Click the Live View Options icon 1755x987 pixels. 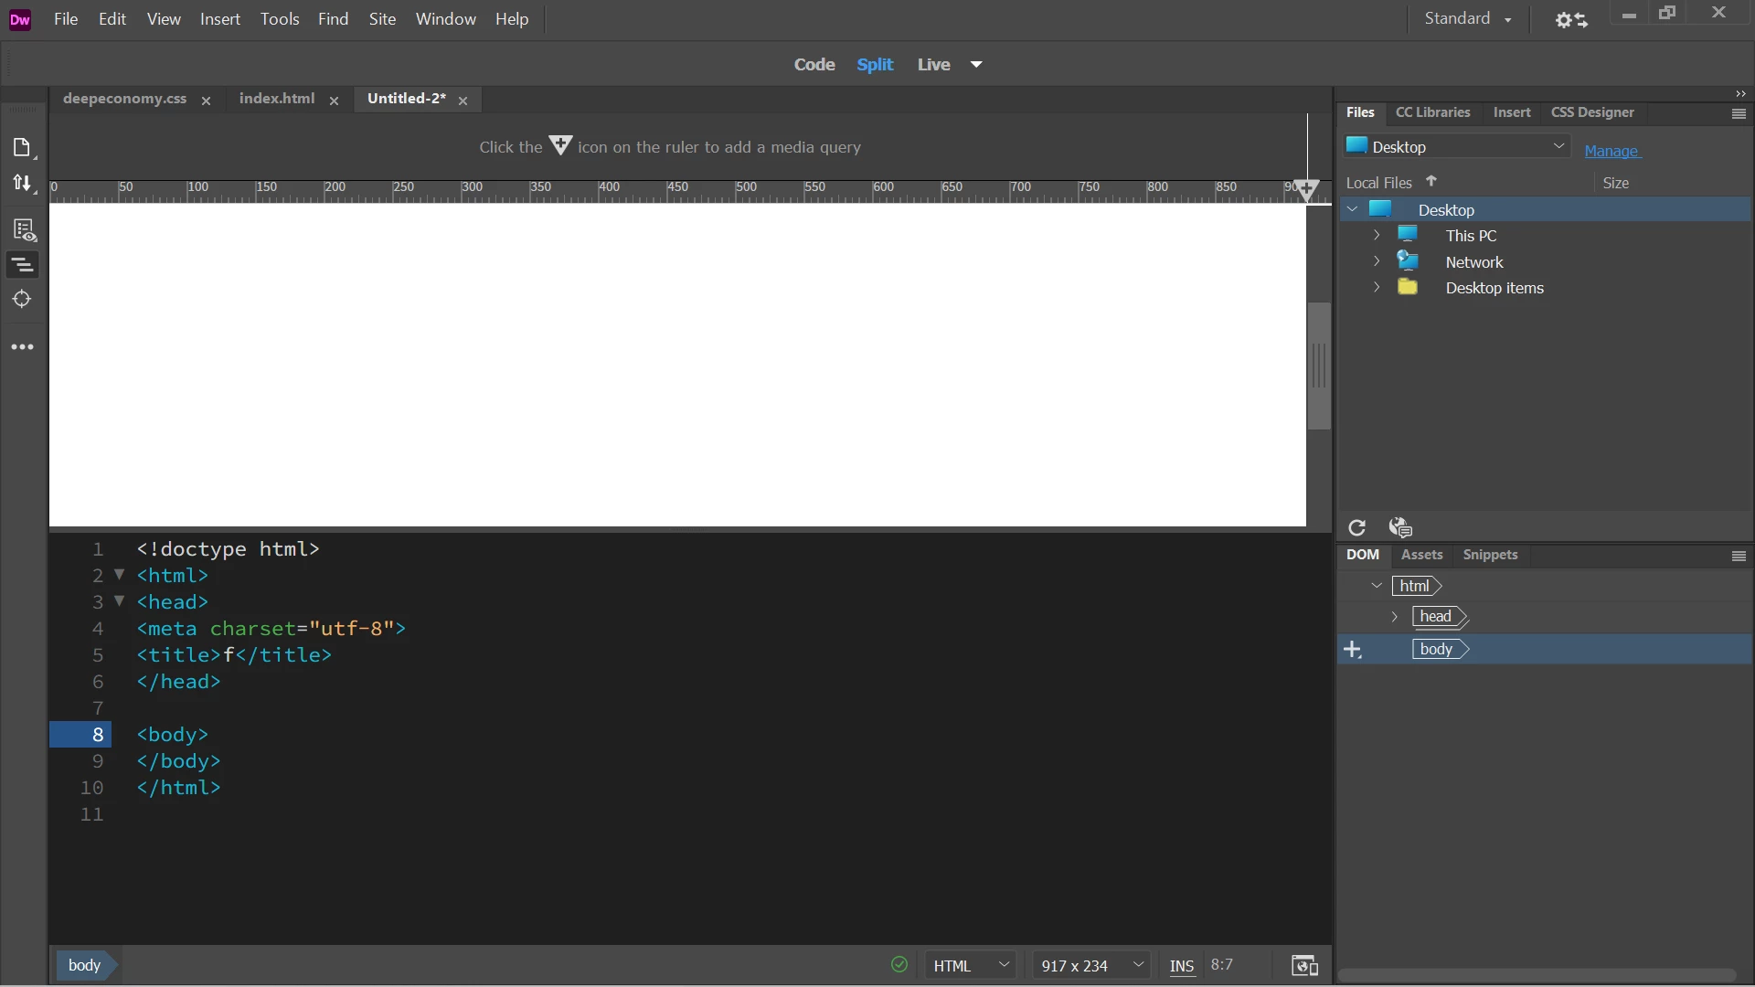click(24, 228)
